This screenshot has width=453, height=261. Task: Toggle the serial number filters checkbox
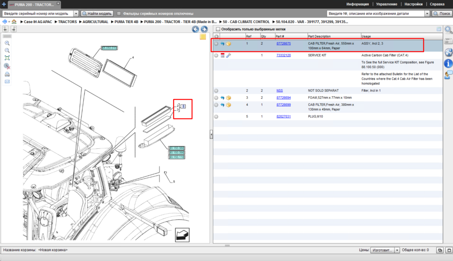(119, 14)
